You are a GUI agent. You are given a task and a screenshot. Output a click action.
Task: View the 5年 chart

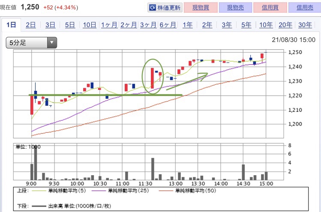click(x=246, y=25)
